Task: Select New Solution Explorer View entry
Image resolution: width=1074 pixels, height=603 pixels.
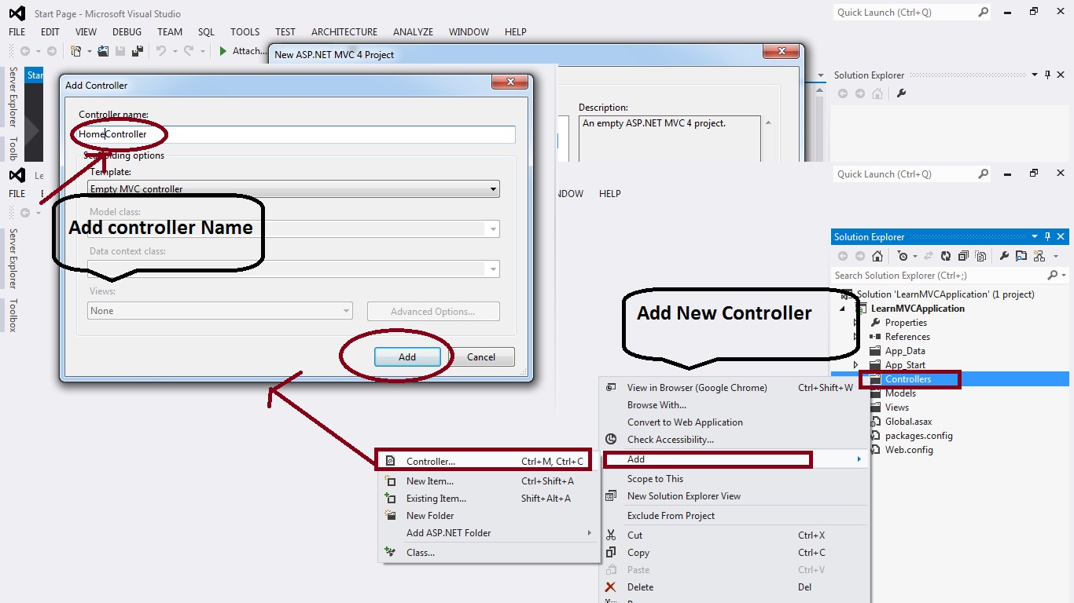Action: [734, 496]
